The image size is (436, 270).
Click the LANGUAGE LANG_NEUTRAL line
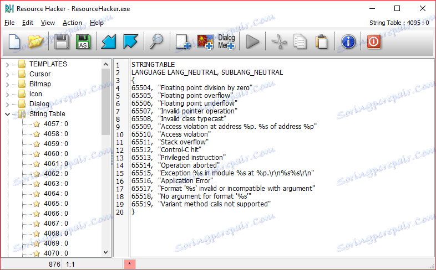[207, 72]
